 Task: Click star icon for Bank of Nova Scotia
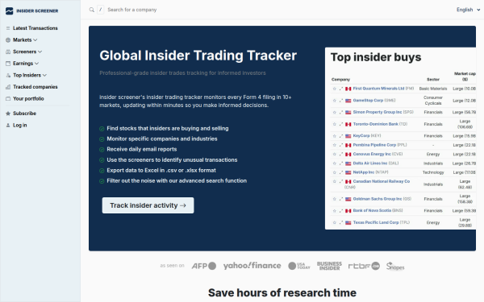click(334, 211)
